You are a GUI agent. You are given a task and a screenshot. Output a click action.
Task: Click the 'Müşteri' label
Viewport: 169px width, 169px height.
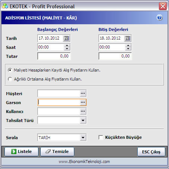coord(14,94)
